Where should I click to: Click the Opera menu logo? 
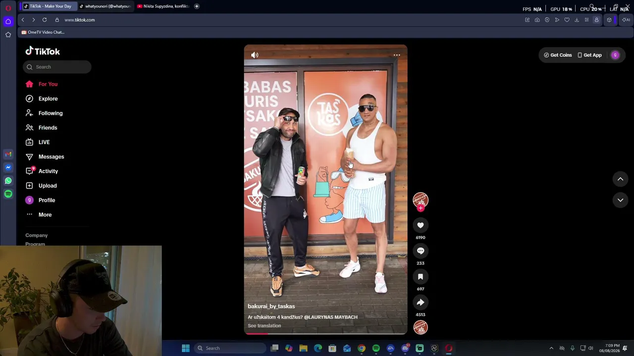[x=8, y=8]
